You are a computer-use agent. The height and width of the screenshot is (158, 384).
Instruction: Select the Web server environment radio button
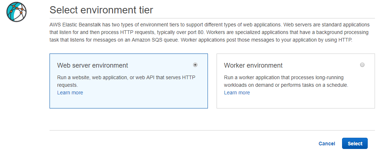pos(195,65)
